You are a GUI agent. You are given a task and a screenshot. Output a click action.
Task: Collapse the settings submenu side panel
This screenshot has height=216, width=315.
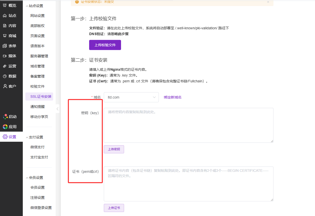coord(57,109)
